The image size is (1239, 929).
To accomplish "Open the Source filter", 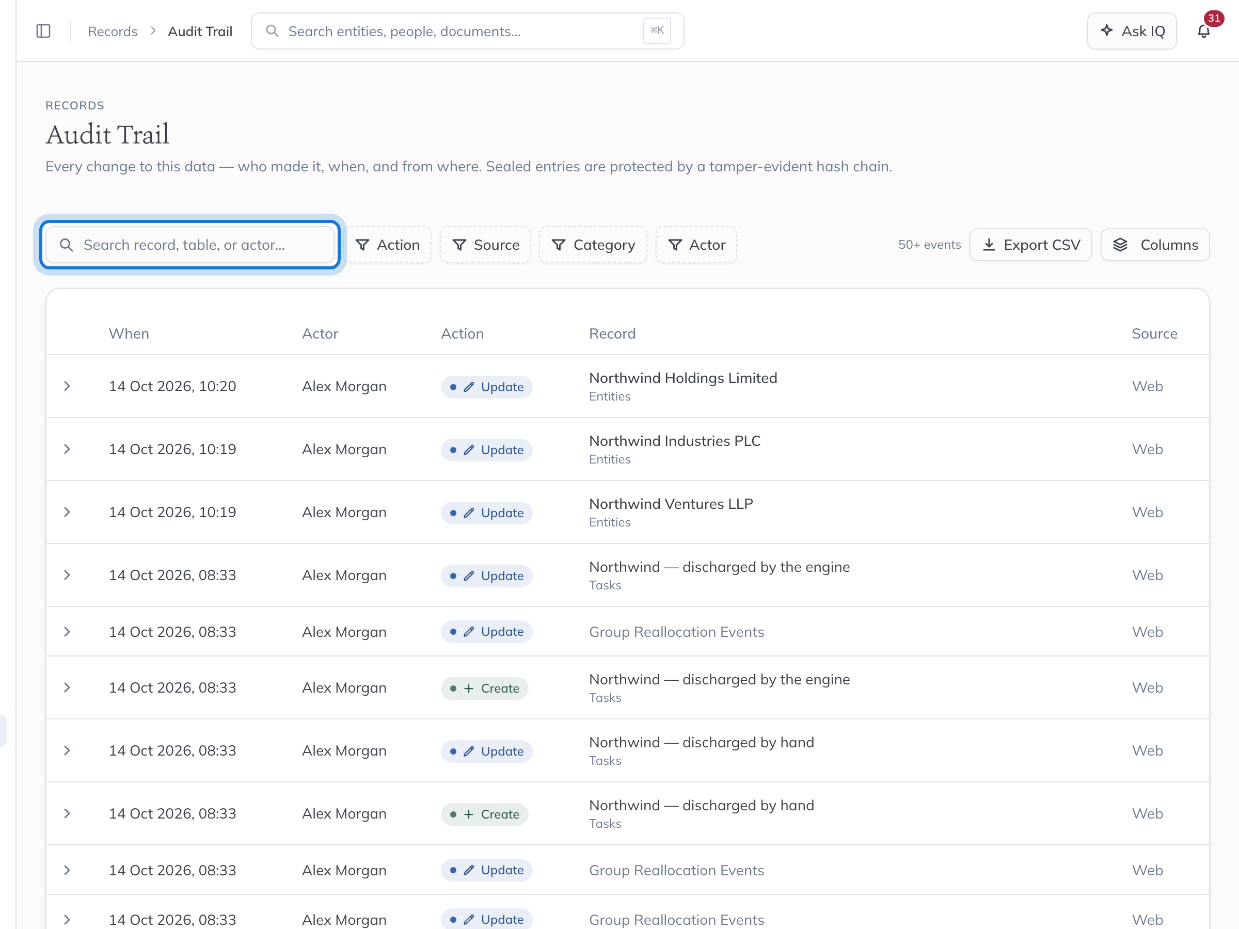I will 485,245.
